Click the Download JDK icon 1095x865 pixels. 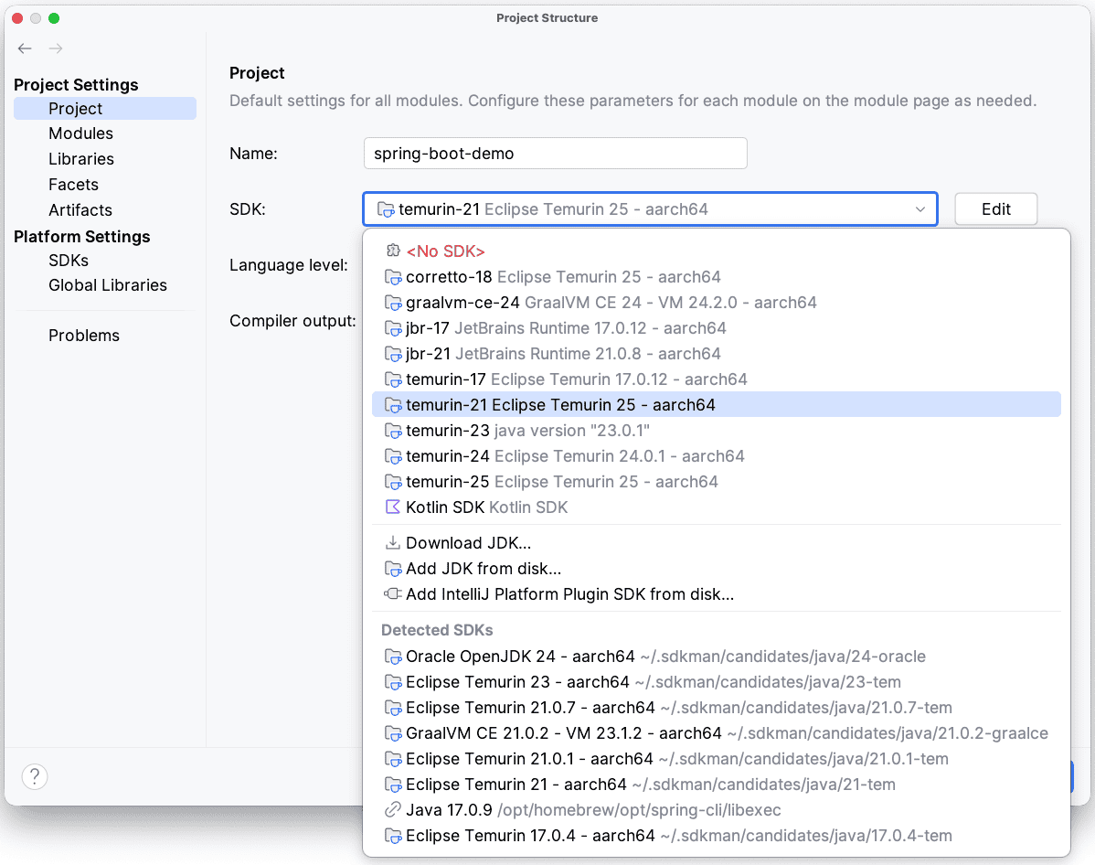pos(393,543)
